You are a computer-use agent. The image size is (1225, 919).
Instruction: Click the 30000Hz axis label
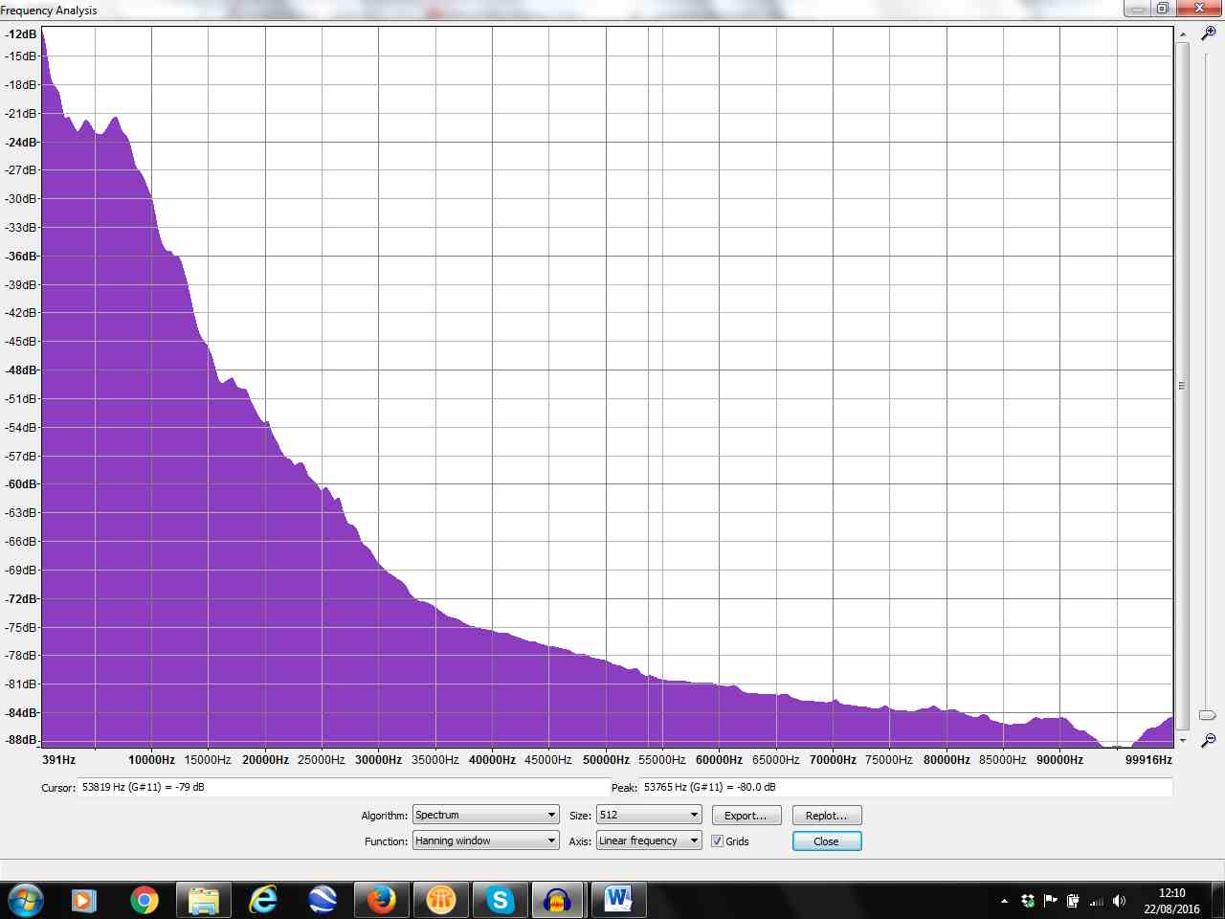tap(378, 760)
